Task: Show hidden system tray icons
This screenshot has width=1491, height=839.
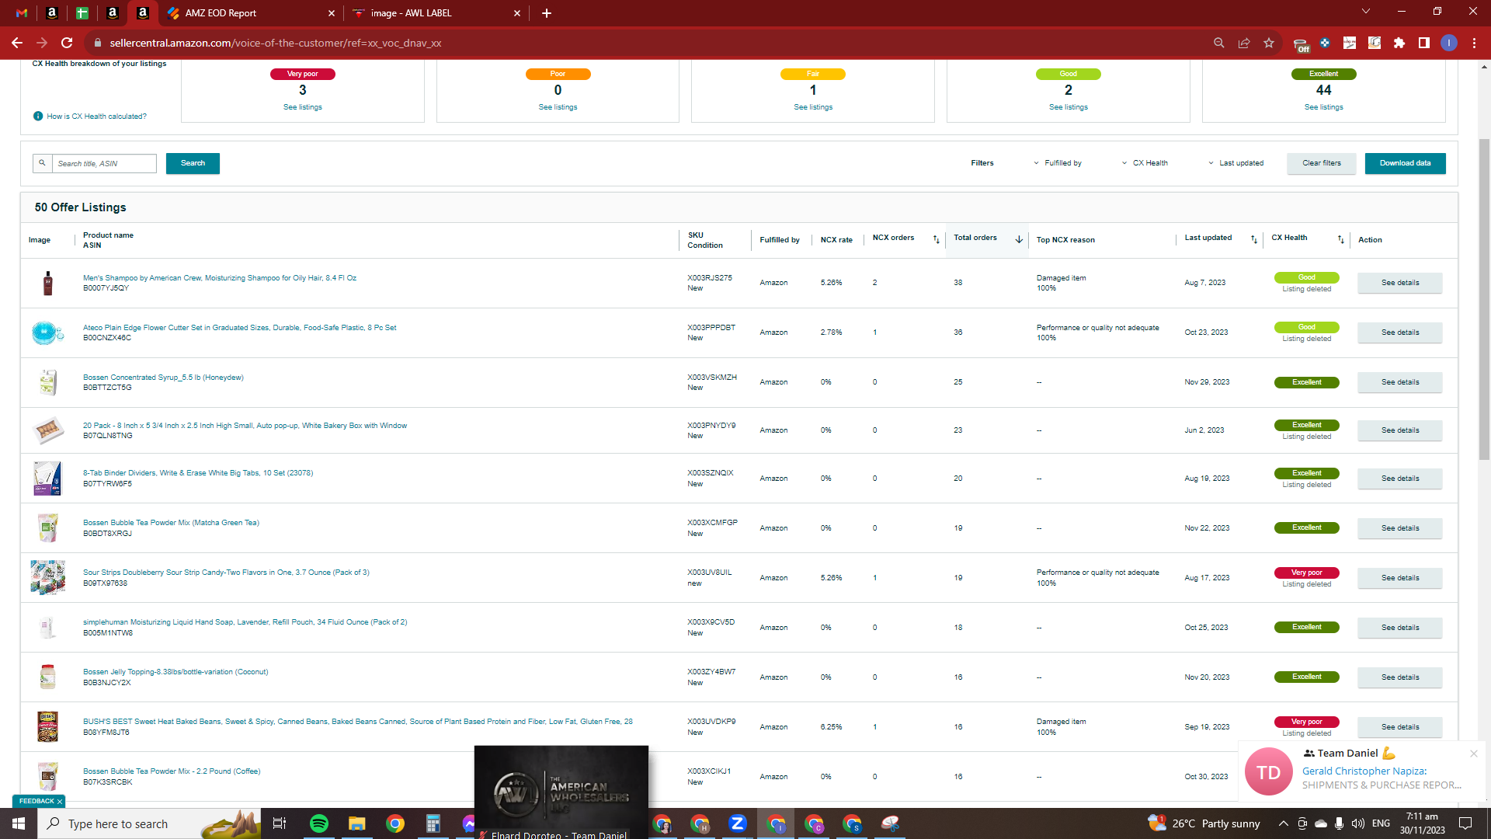Action: pos(1284,823)
